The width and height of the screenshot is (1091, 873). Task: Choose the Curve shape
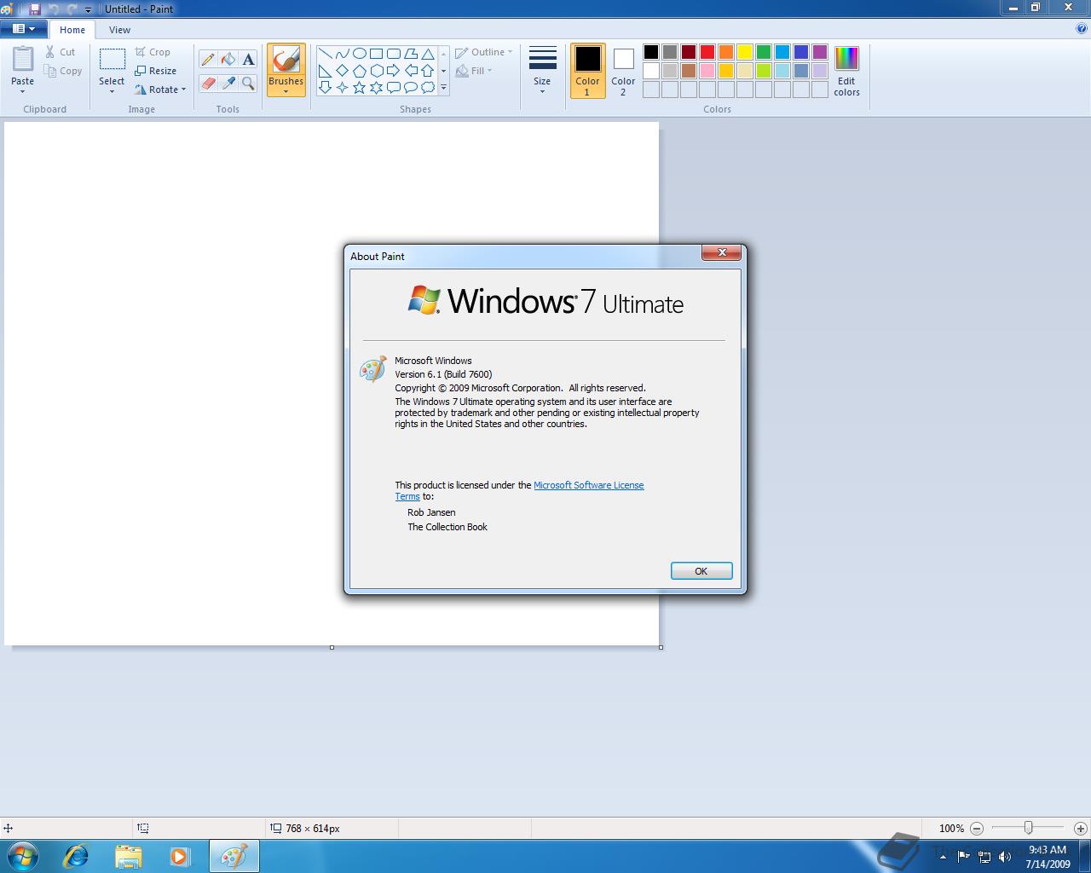pyautogui.click(x=342, y=54)
